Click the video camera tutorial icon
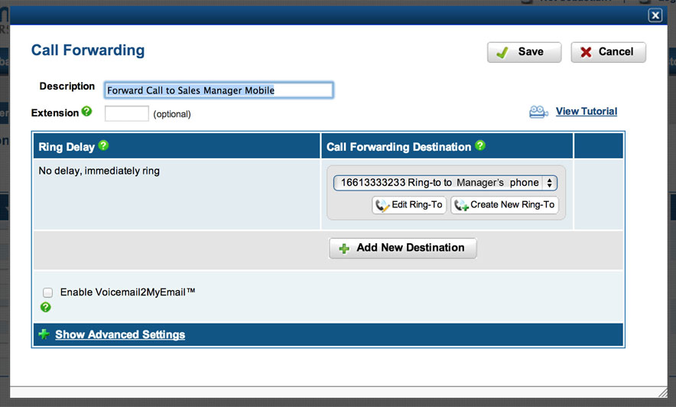The width and height of the screenshot is (676, 407). (x=538, y=112)
